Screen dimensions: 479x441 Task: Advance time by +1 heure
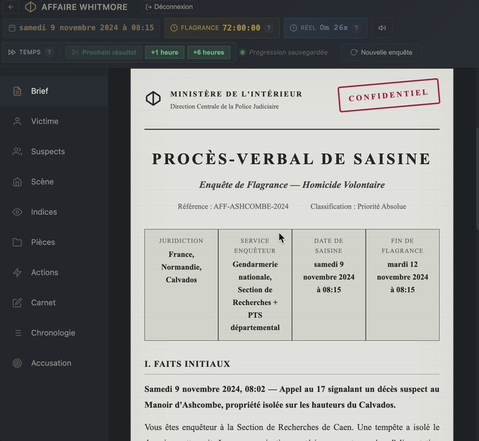(165, 52)
